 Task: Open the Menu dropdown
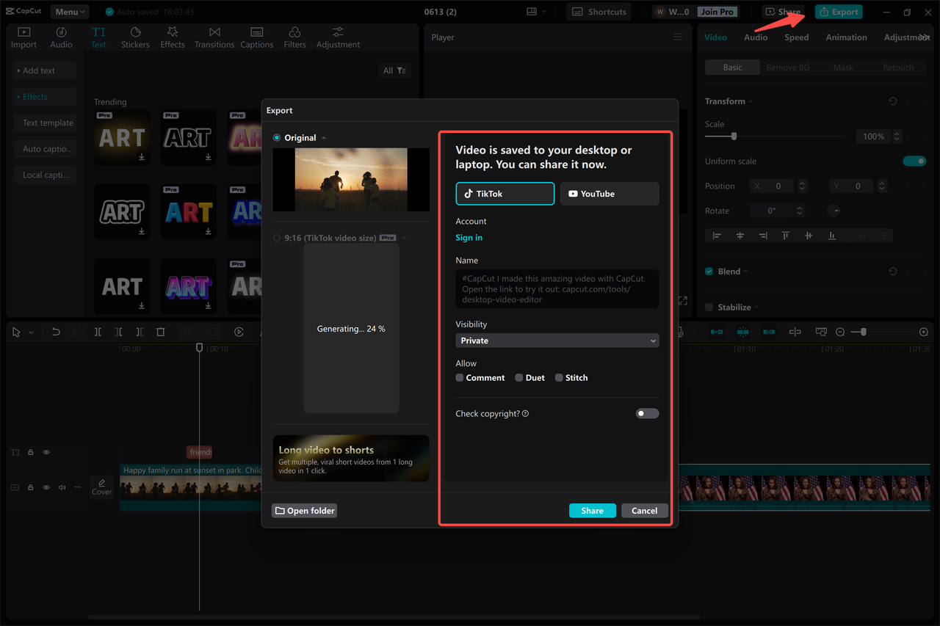coord(69,11)
